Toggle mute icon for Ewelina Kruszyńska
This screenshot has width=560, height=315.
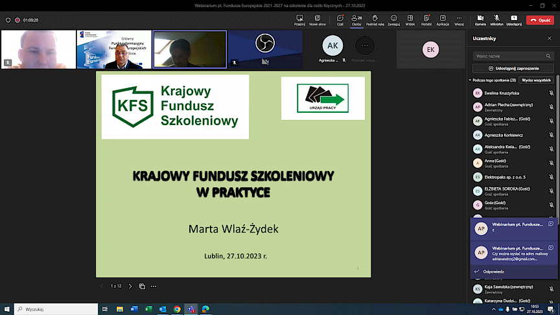(551, 93)
